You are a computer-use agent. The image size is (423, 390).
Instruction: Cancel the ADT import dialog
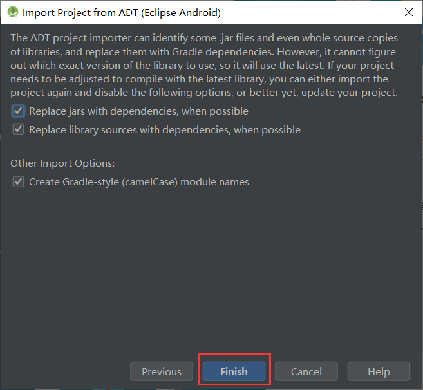click(x=306, y=371)
